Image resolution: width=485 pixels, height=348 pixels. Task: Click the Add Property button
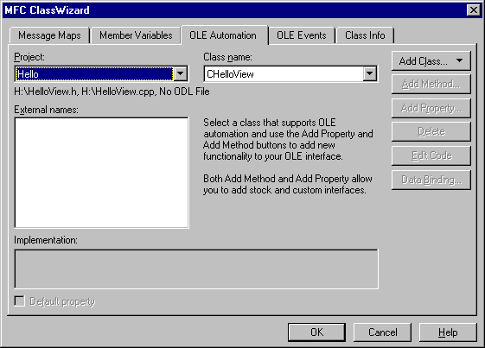(431, 108)
